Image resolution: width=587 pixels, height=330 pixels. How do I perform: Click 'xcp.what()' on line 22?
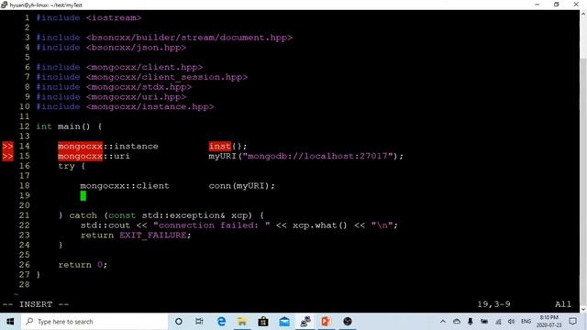tap(320, 225)
